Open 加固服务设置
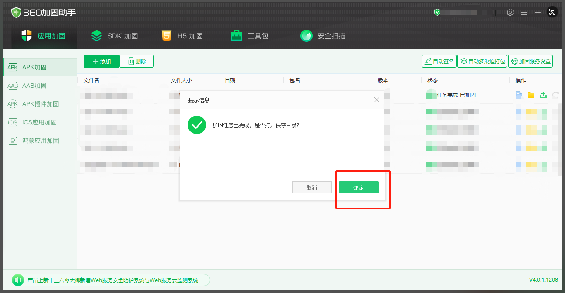The height and width of the screenshot is (293, 565). pyautogui.click(x=530, y=62)
